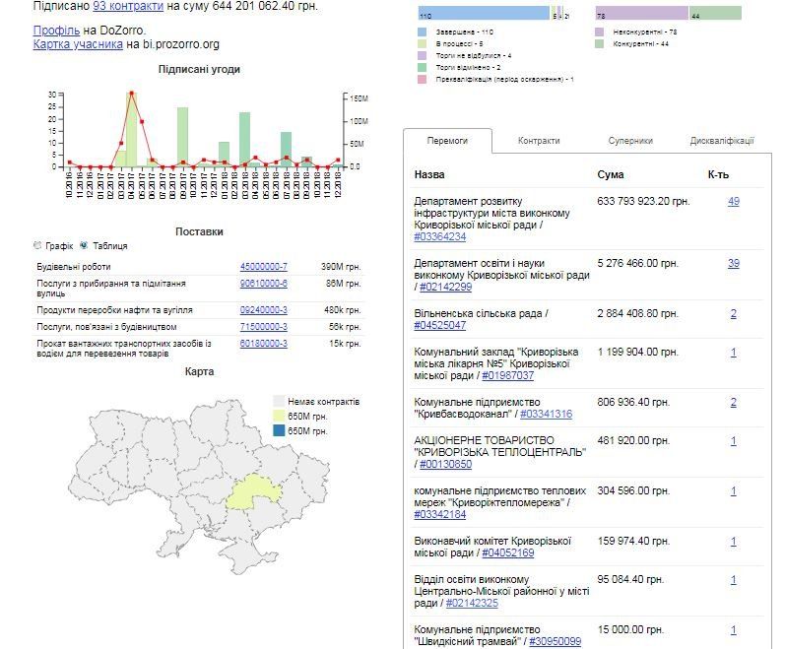Open the Профіль link on DoZorro

pyautogui.click(x=56, y=30)
